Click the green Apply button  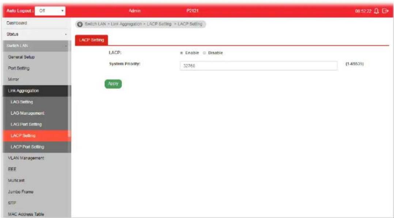pos(113,84)
